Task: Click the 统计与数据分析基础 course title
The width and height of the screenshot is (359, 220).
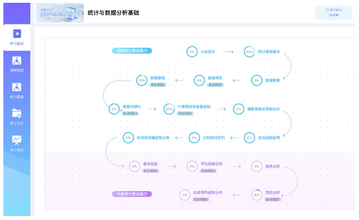Action: click(114, 13)
